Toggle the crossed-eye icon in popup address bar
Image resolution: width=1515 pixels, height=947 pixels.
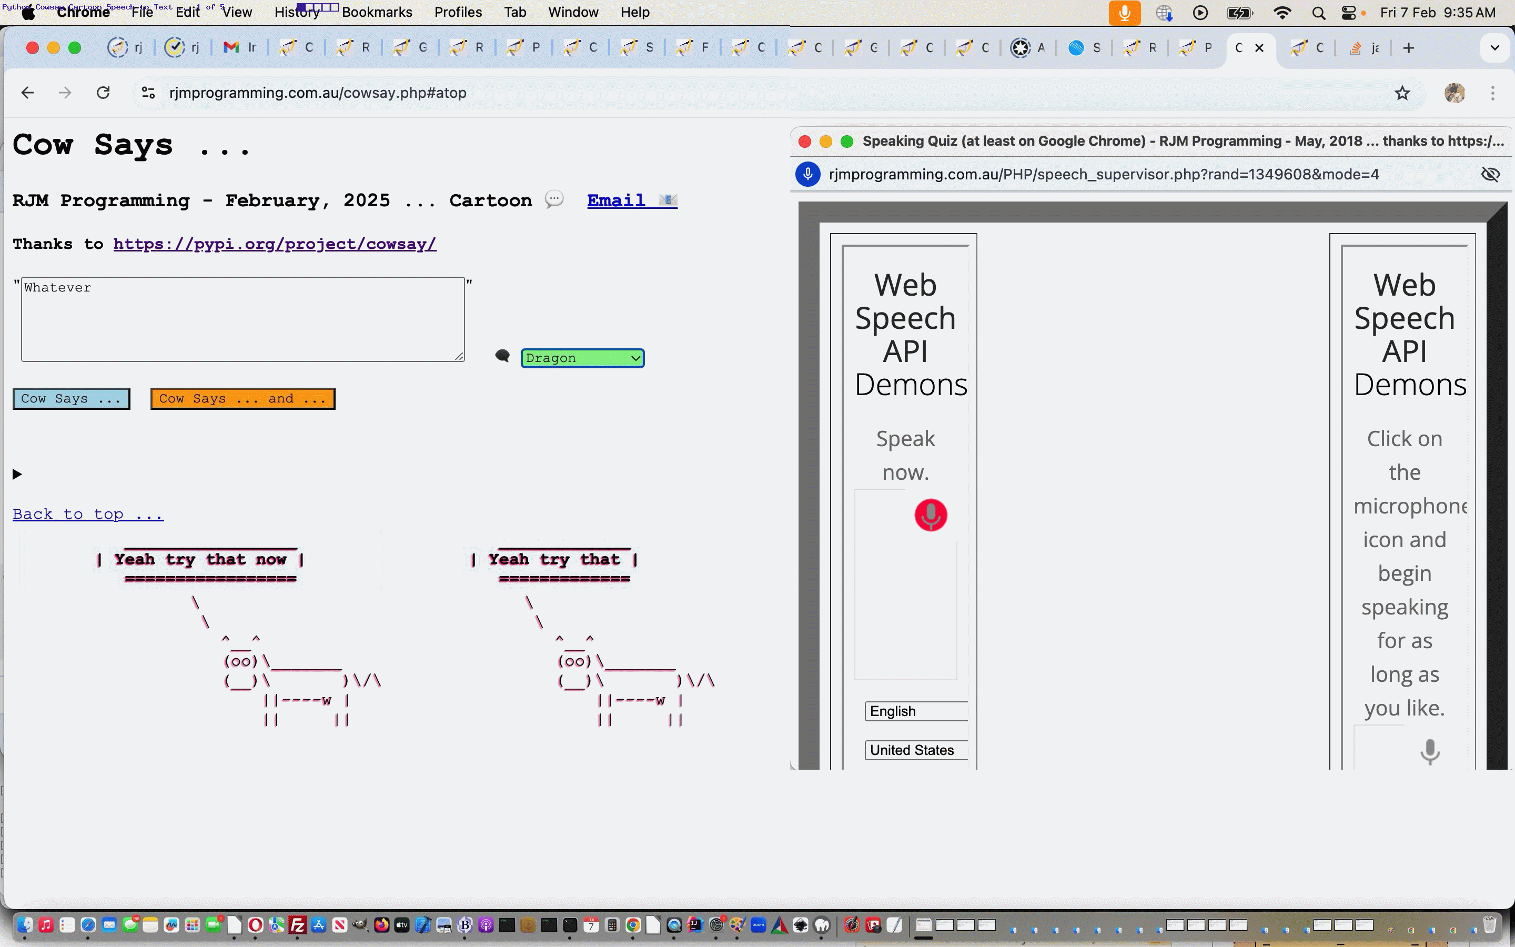pyautogui.click(x=1491, y=174)
